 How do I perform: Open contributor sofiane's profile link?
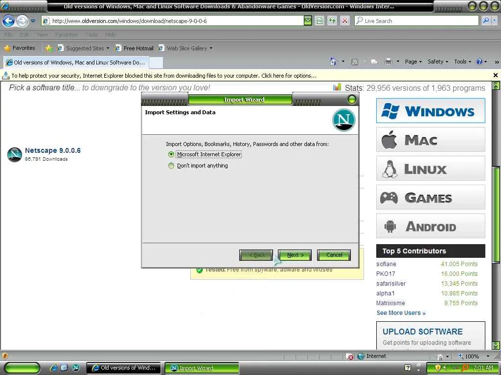click(386, 264)
